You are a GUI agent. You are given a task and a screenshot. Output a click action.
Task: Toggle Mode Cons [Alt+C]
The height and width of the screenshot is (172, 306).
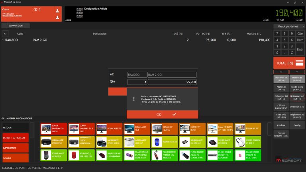pos(297,88)
